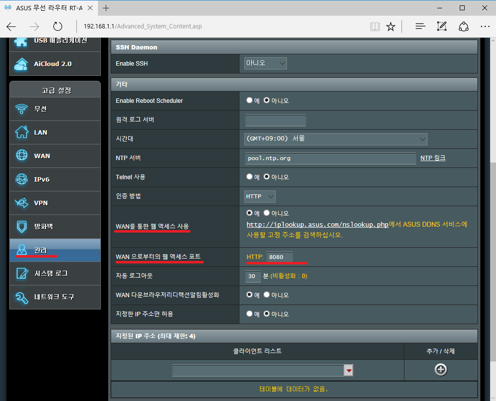
Task: Click the WAN globe icon
Action: (x=22, y=155)
